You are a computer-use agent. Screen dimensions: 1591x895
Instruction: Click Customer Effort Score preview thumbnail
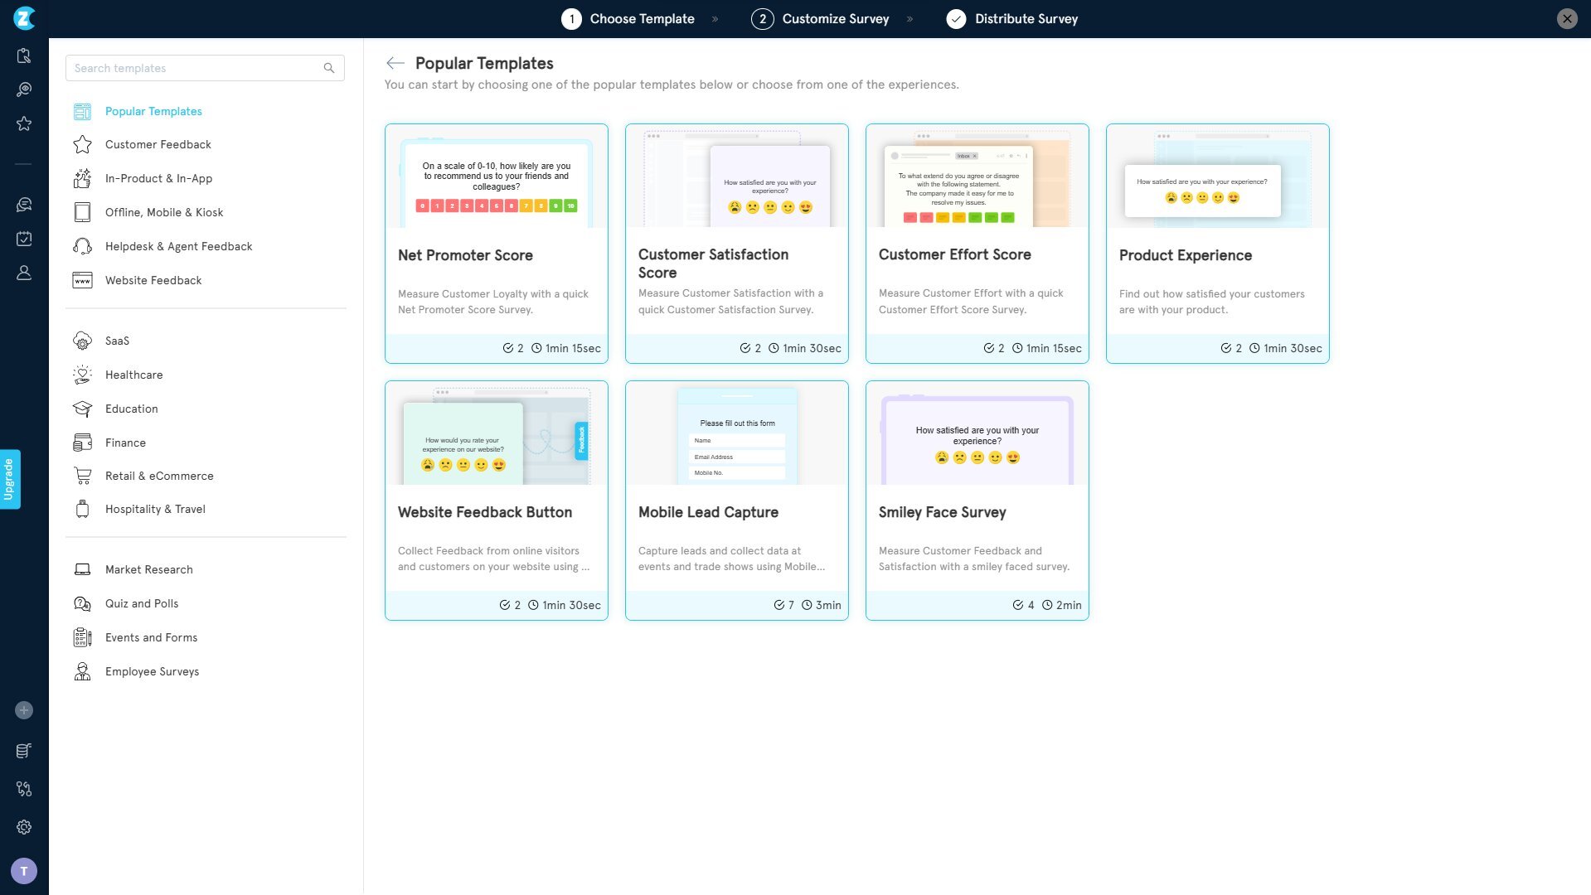coord(977,177)
